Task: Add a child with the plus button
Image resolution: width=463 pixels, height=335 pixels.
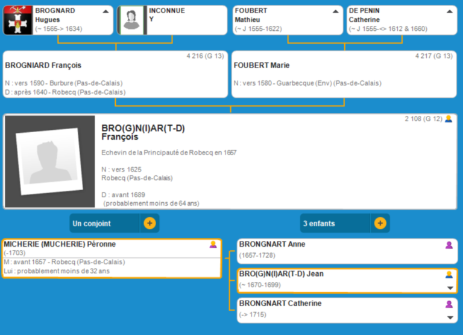Action: point(380,223)
